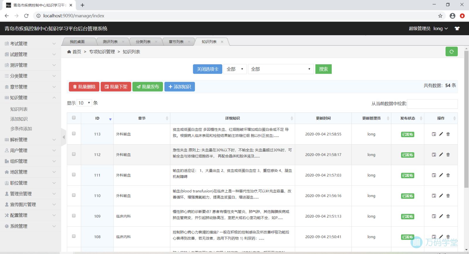Click the view icon for row 113
The height and width of the screenshot is (254, 469).
pyautogui.click(x=434, y=134)
